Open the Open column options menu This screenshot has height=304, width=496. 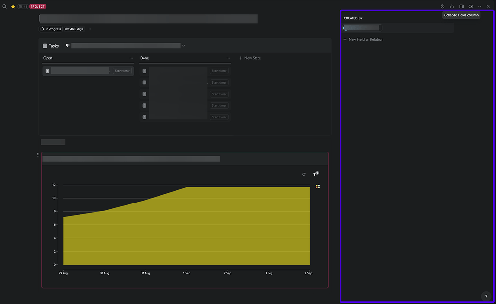point(131,58)
